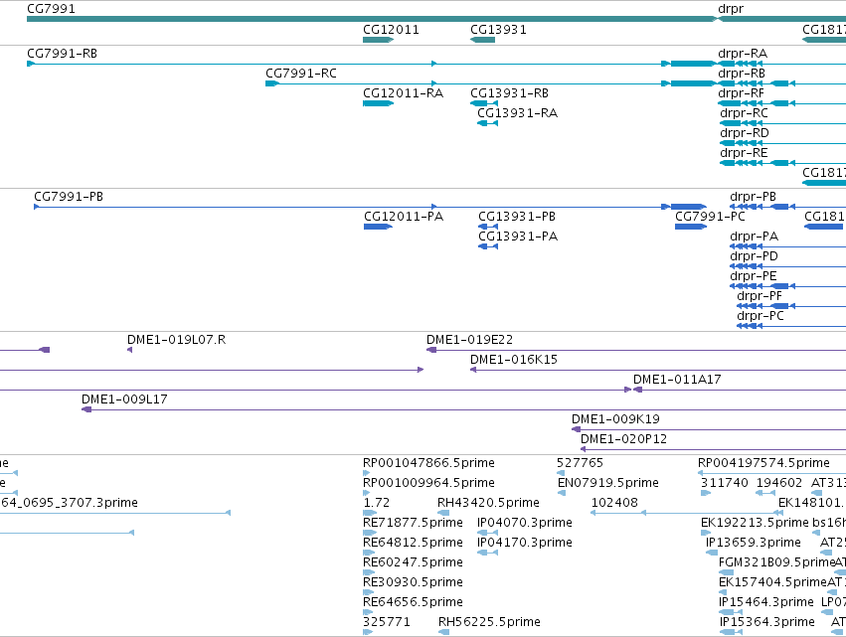846x637 pixels.
Task: Select the drpr gene label
Action: [x=731, y=9]
